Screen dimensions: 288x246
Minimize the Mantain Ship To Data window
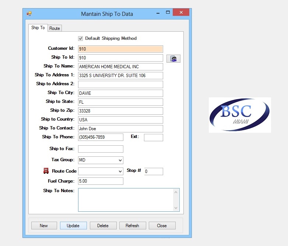[x=158, y=13]
